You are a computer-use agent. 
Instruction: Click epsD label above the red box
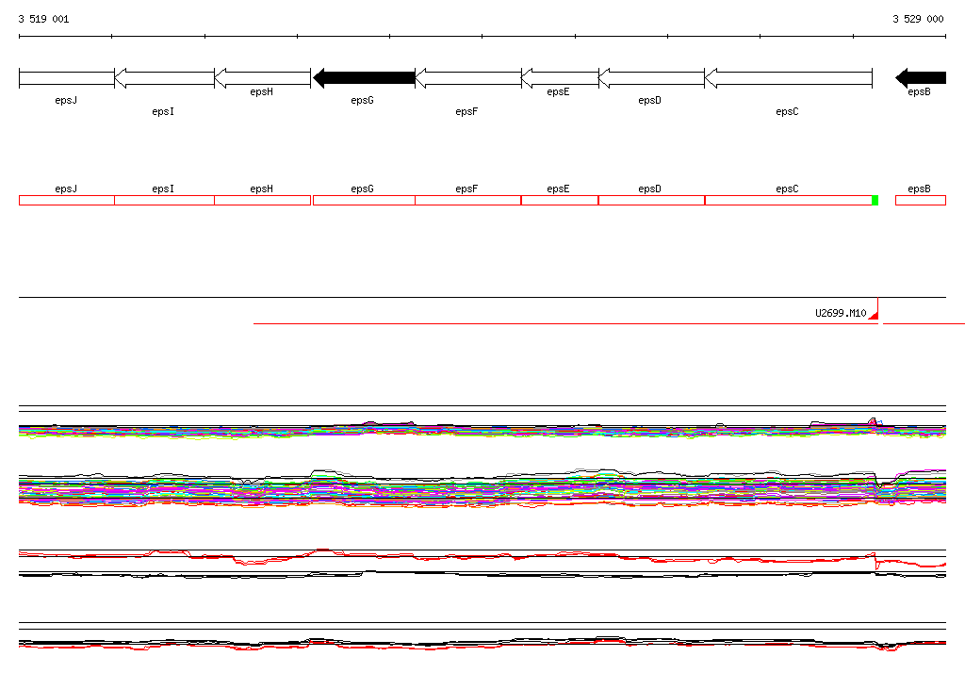point(650,189)
